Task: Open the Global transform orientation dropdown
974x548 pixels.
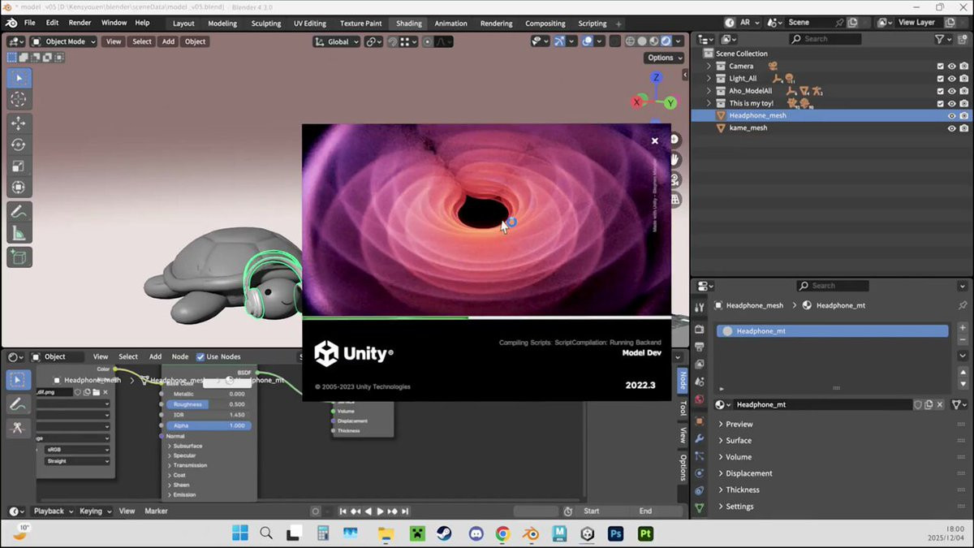Action: (337, 41)
